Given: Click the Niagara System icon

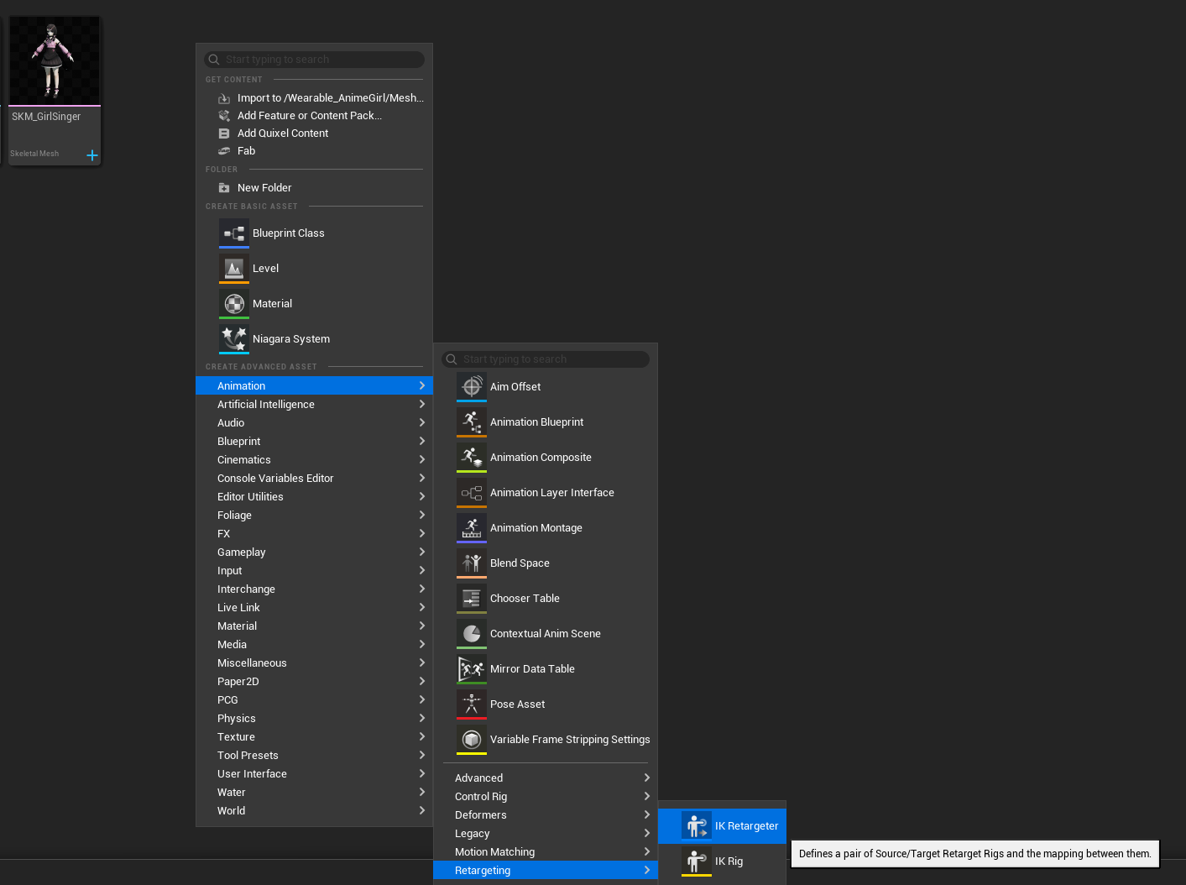Looking at the screenshot, I should pos(233,338).
